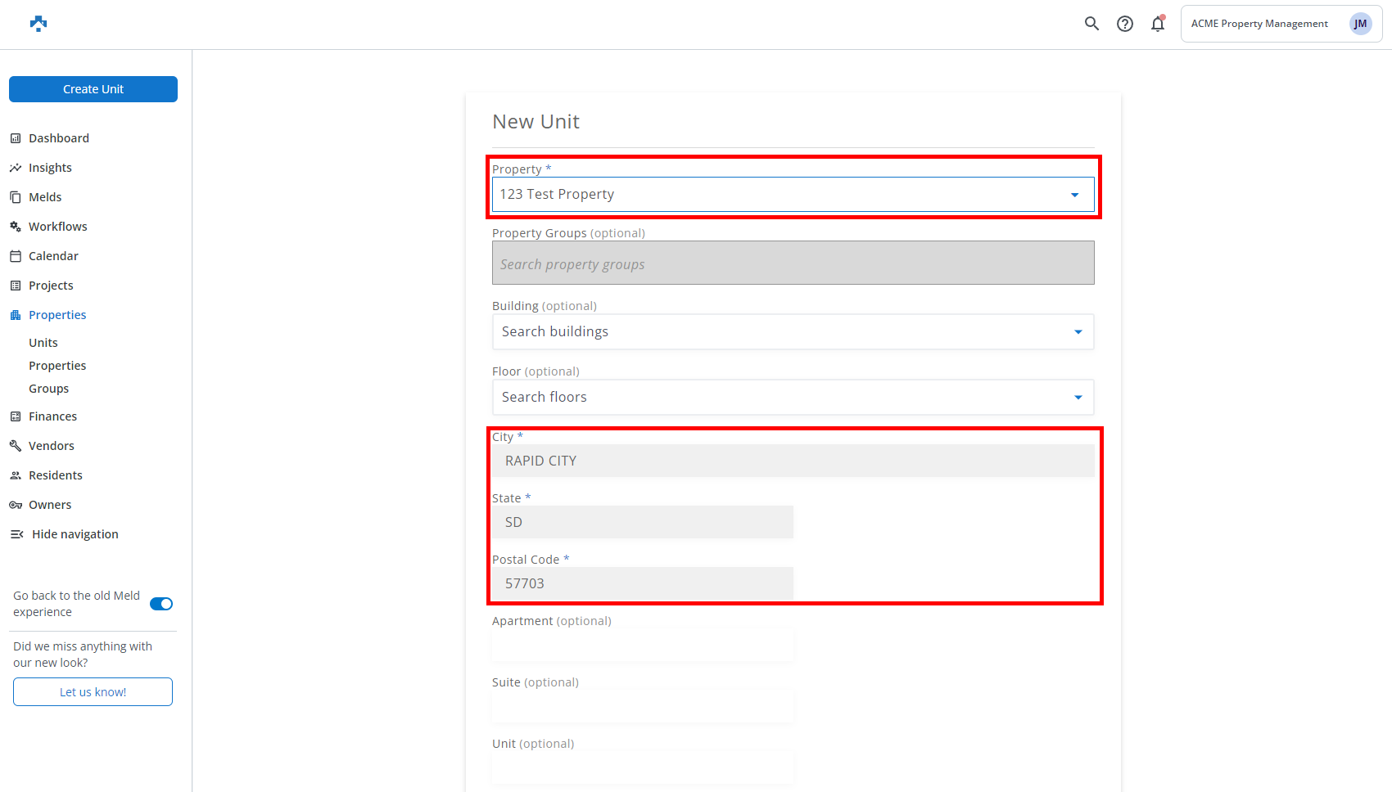Open the notifications bell
The width and height of the screenshot is (1392, 792).
[1157, 24]
